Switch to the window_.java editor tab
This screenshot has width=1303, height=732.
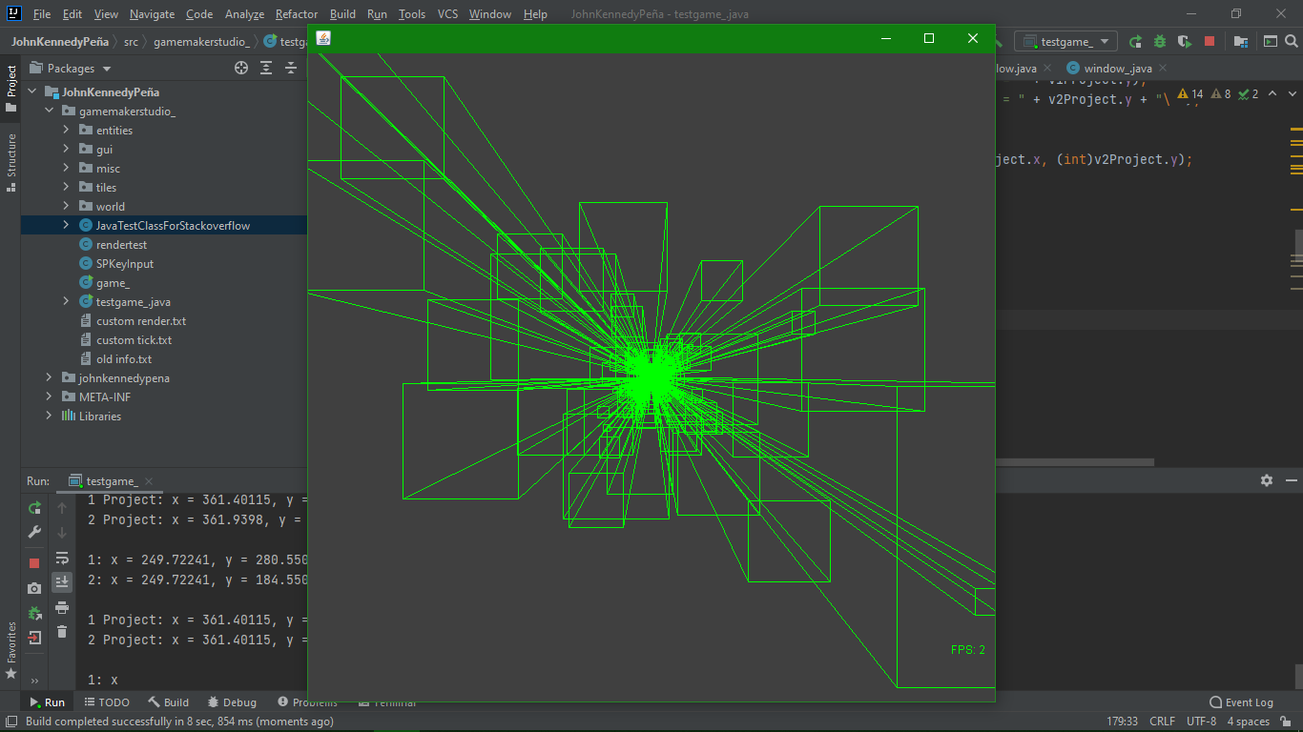coord(1108,69)
